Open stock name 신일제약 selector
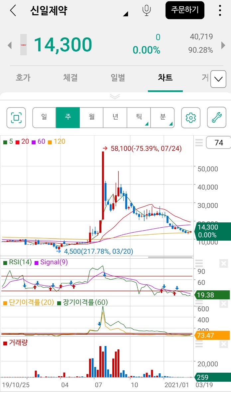 pos(79,11)
